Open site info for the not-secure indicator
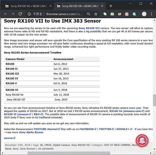Screen dimensions: 156x155 pyautogui.click(x=29, y=14)
